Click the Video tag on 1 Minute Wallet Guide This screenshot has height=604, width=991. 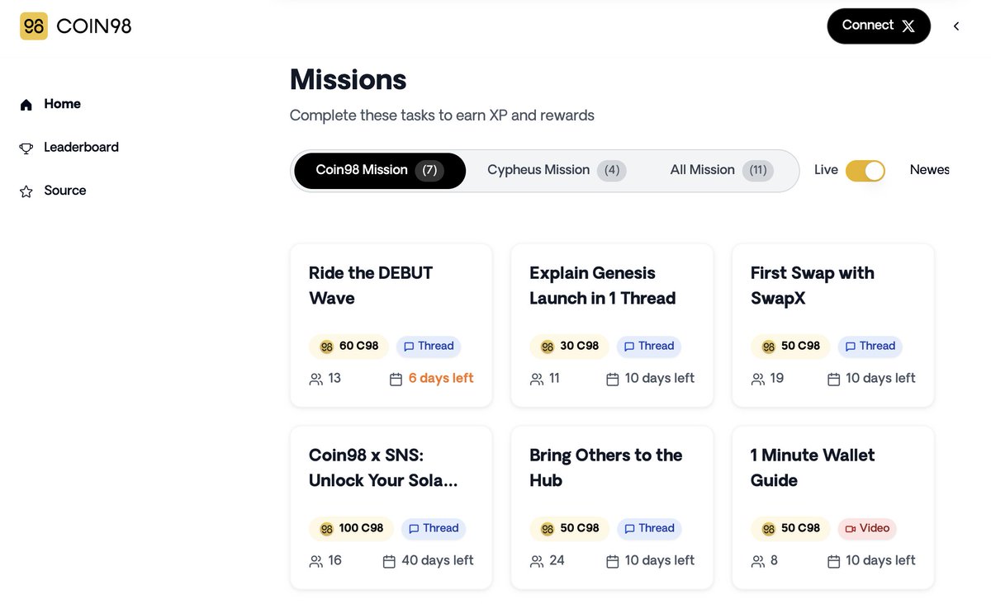click(867, 528)
